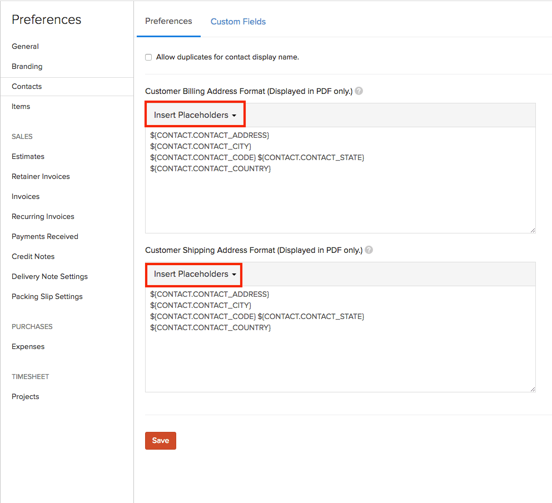
Task: Navigate to Retainer Invoices settings
Action: pyautogui.click(x=41, y=177)
